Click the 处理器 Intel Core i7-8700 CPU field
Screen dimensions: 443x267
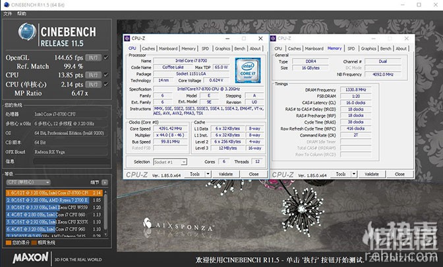[71, 114]
